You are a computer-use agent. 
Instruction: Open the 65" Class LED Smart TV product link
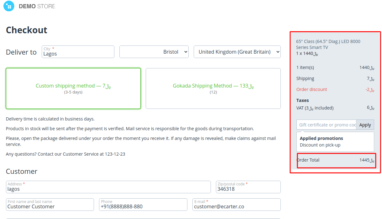pyautogui.click(x=328, y=44)
